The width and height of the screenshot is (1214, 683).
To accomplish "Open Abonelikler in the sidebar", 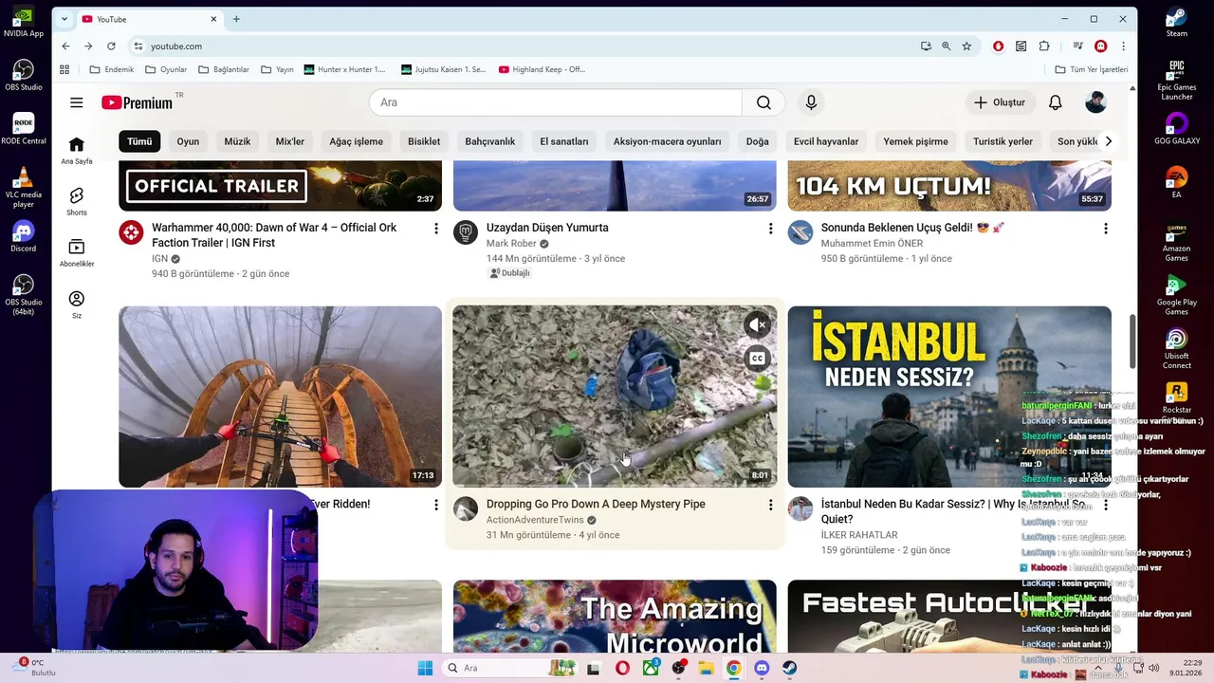I will (x=77, y=252).
